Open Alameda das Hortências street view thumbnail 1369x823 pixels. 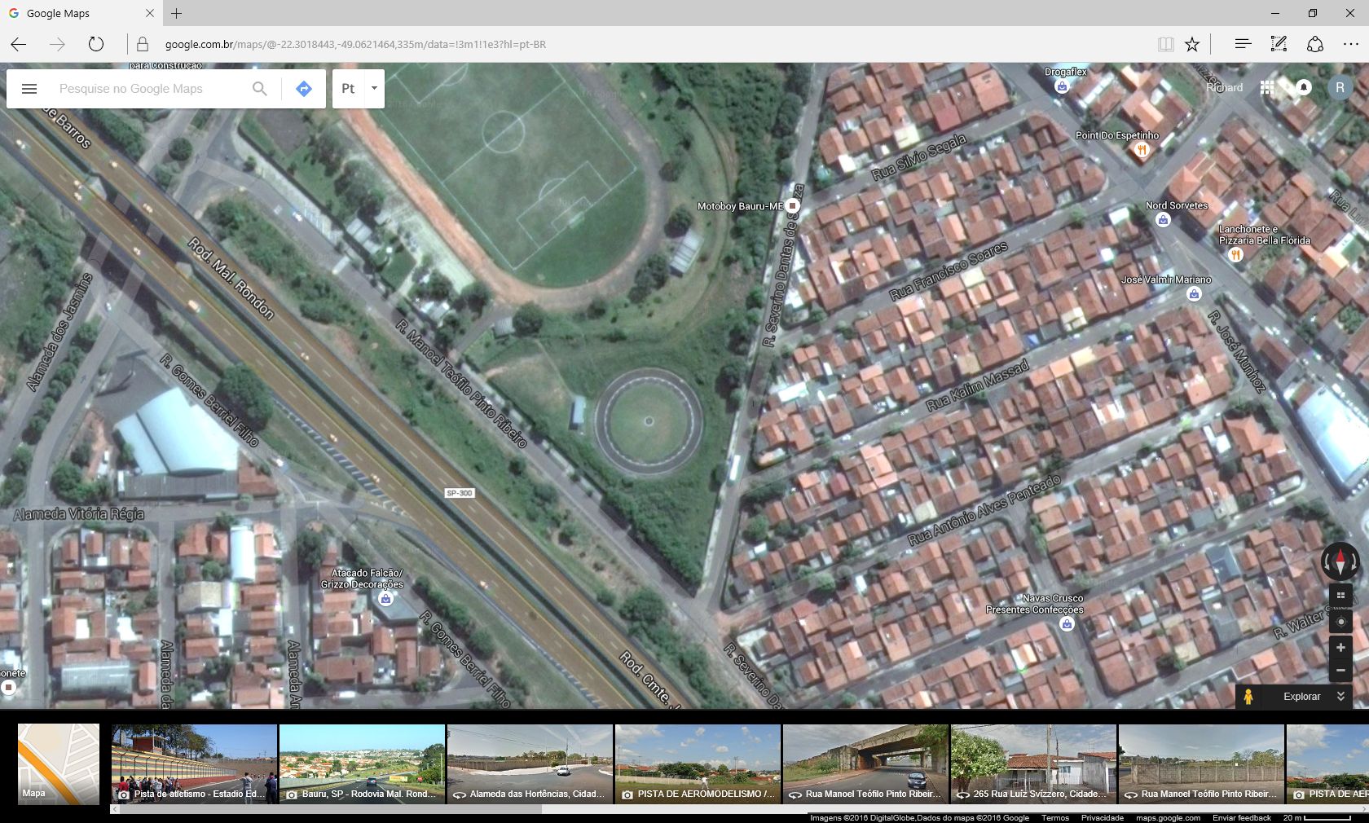[530, 764]
